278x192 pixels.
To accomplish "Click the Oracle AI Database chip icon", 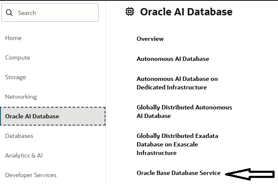I will (x=130, y=12).
